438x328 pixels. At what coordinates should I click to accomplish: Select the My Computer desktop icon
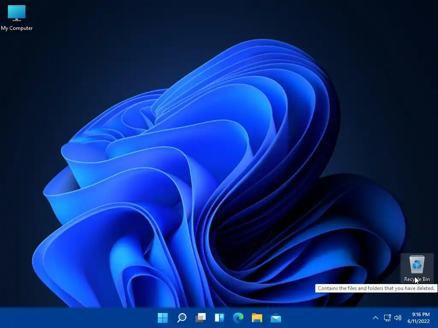click(17, 18)
